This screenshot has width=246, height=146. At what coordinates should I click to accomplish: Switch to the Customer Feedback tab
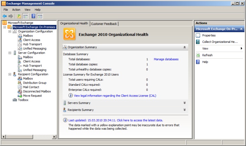[x=104, y=24]
